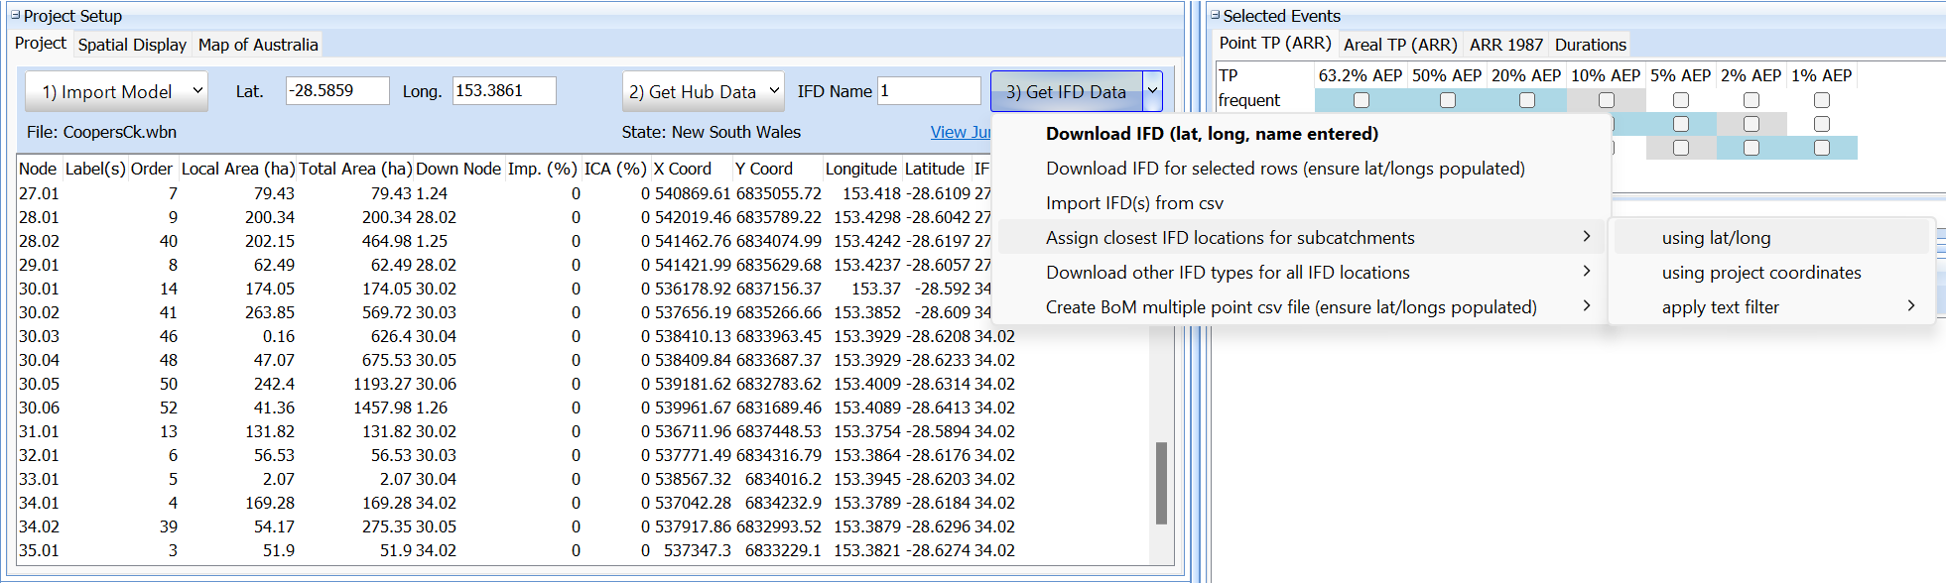Click in the Lat. input field
Viewport: 1946px width, 583px height.
pyautogui.click(x=336, y=90)
